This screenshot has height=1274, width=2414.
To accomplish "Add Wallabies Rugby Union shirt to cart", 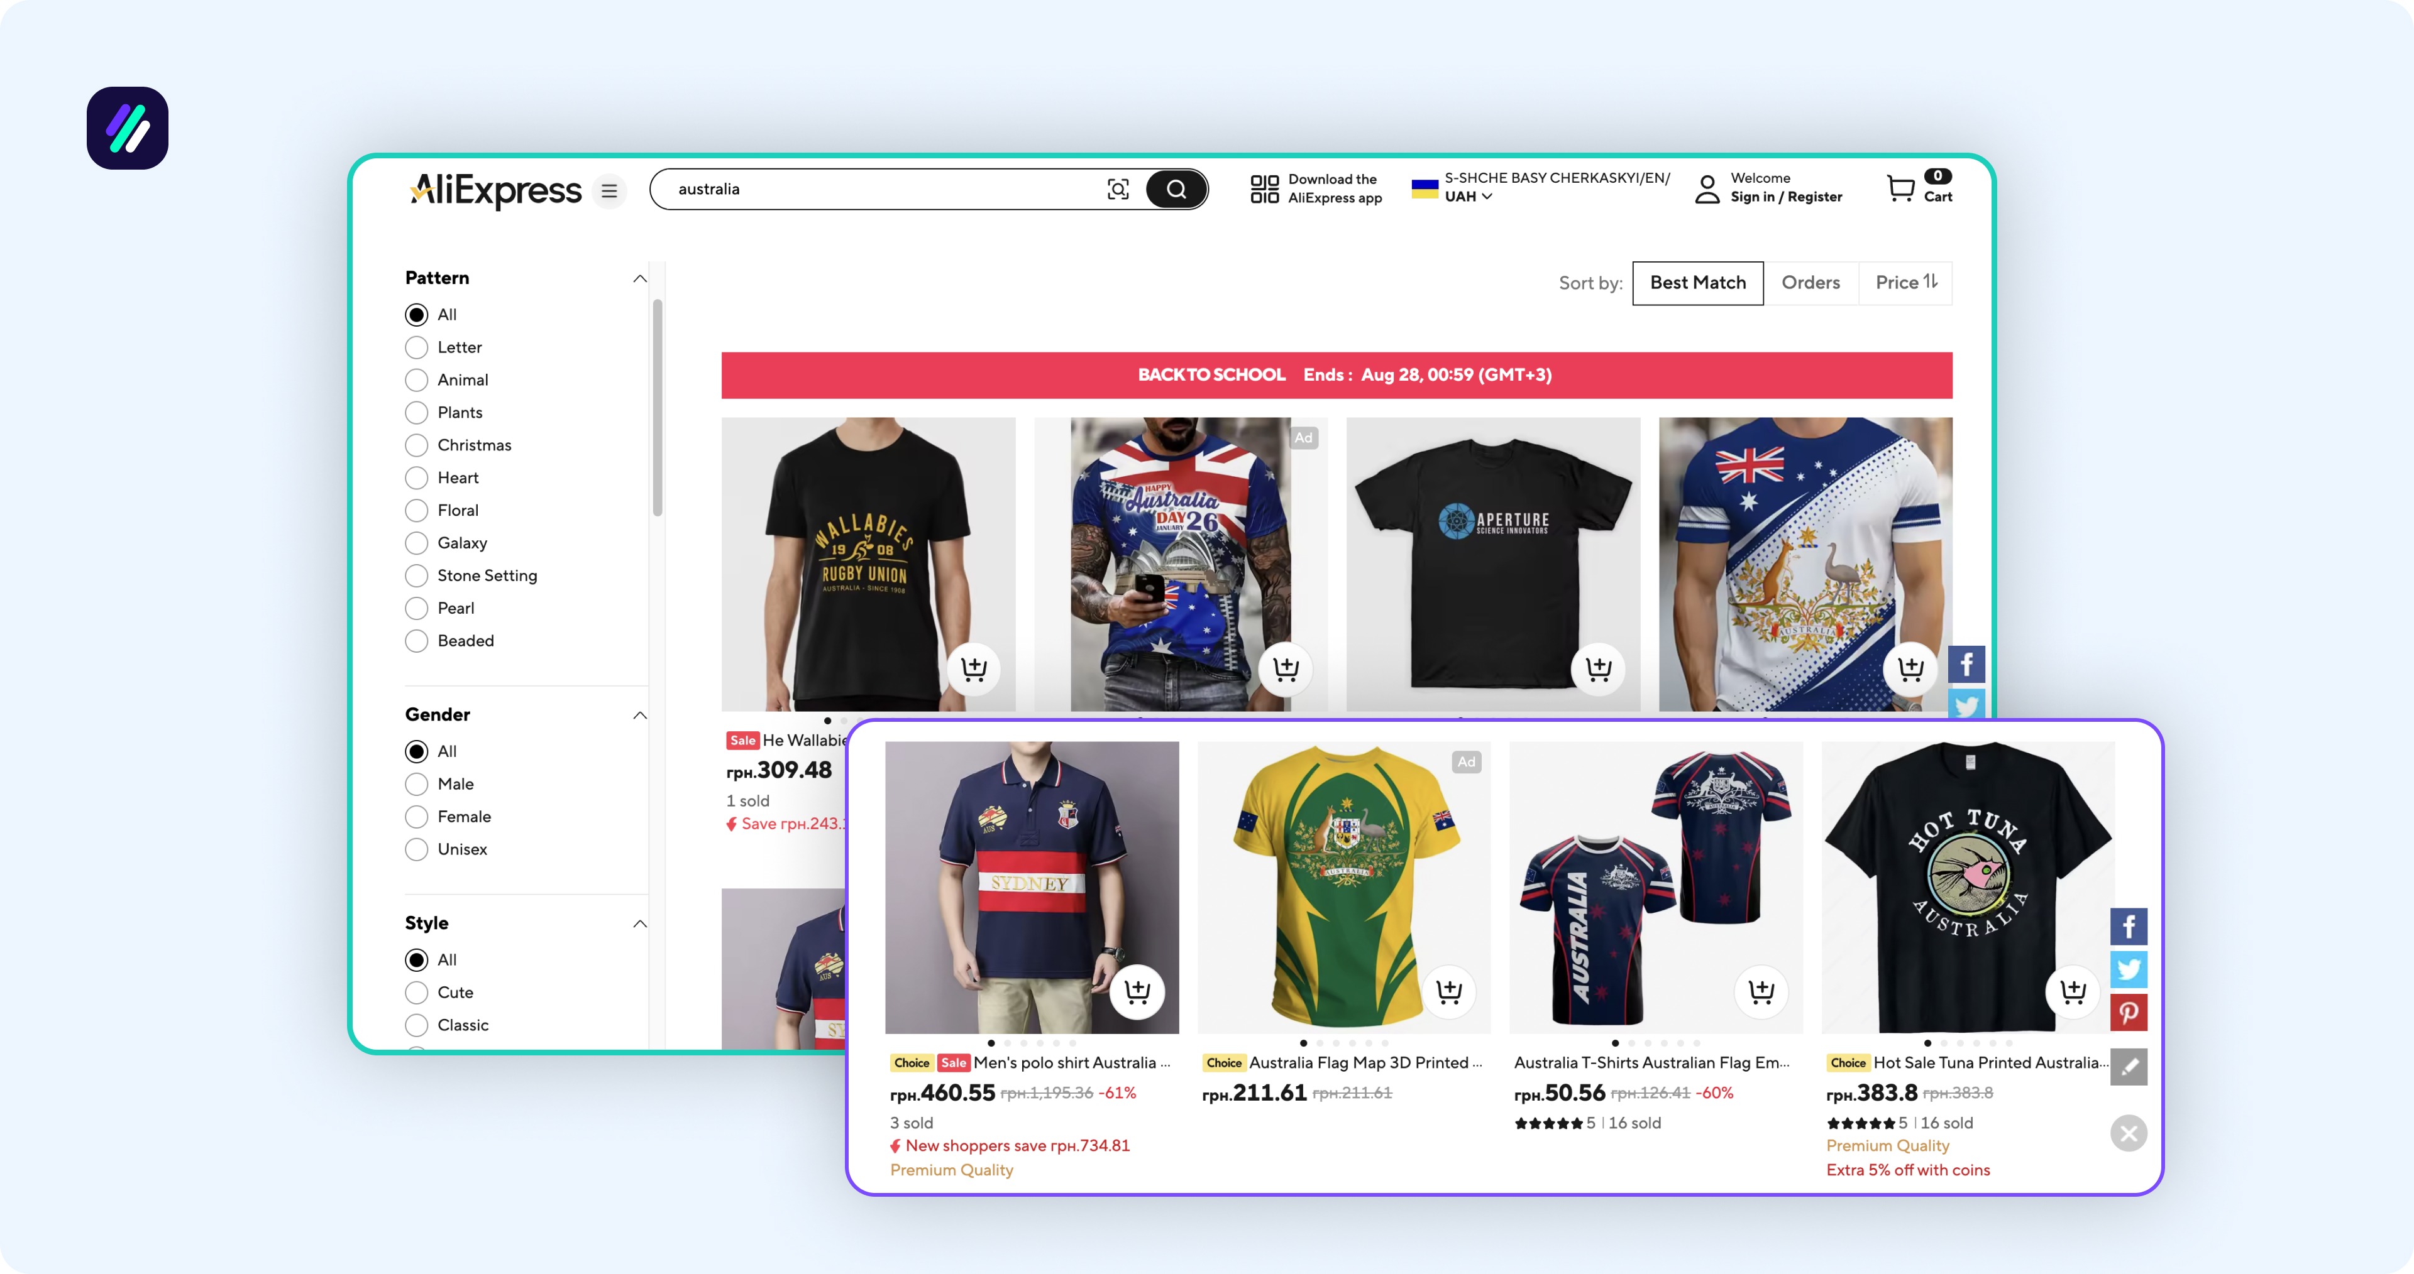I will coord(974,669).
